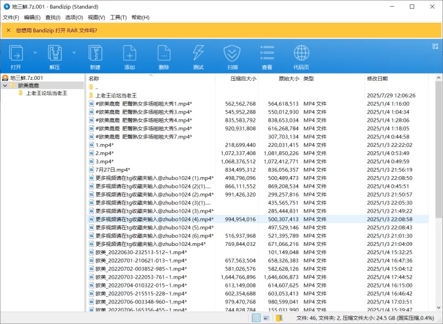The height and width of the screenshot is (324, 443).
Task: Click the 解压 (Extract) toolbar icon
Action: (x=55, y=53)
